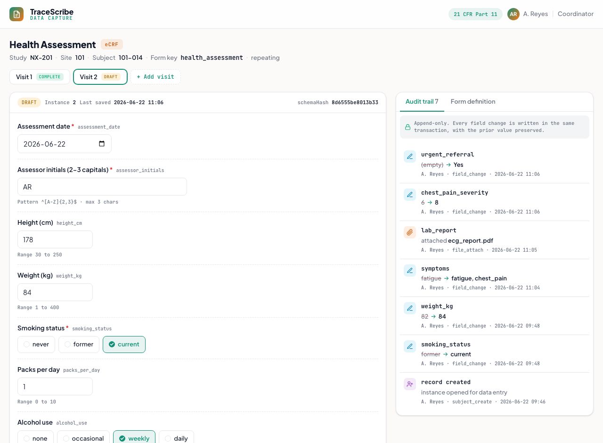Select 'daily' alcohol use
This screenshot has height=443, width=603.
tap(176, 438)
